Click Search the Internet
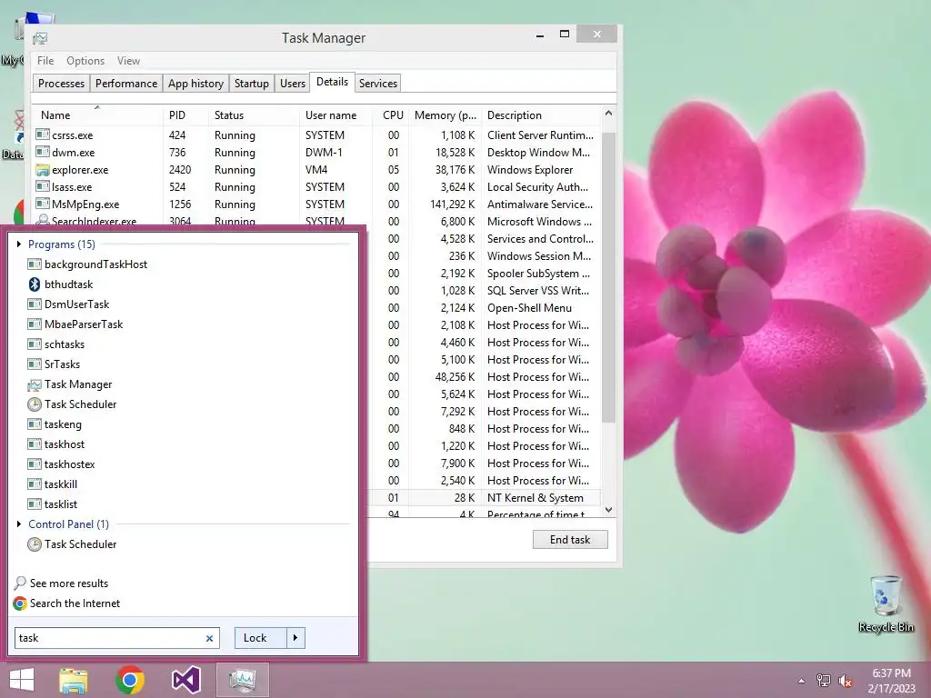The height and width of the screenshot is (698, 931). click(66, 603)
